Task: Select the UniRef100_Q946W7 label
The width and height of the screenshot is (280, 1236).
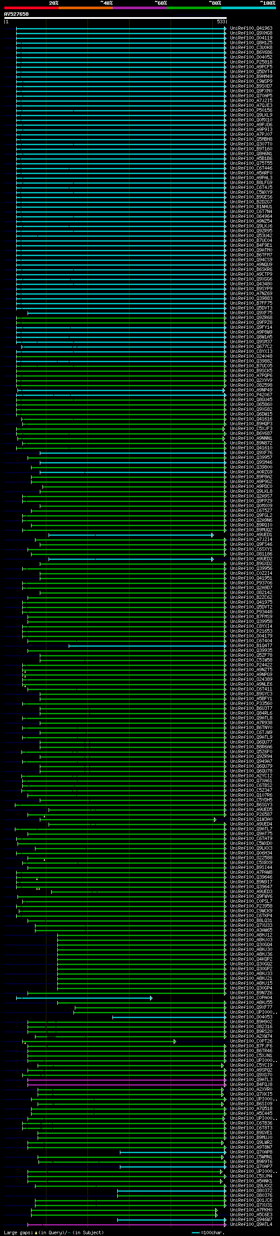Action: click(251, 1220)
